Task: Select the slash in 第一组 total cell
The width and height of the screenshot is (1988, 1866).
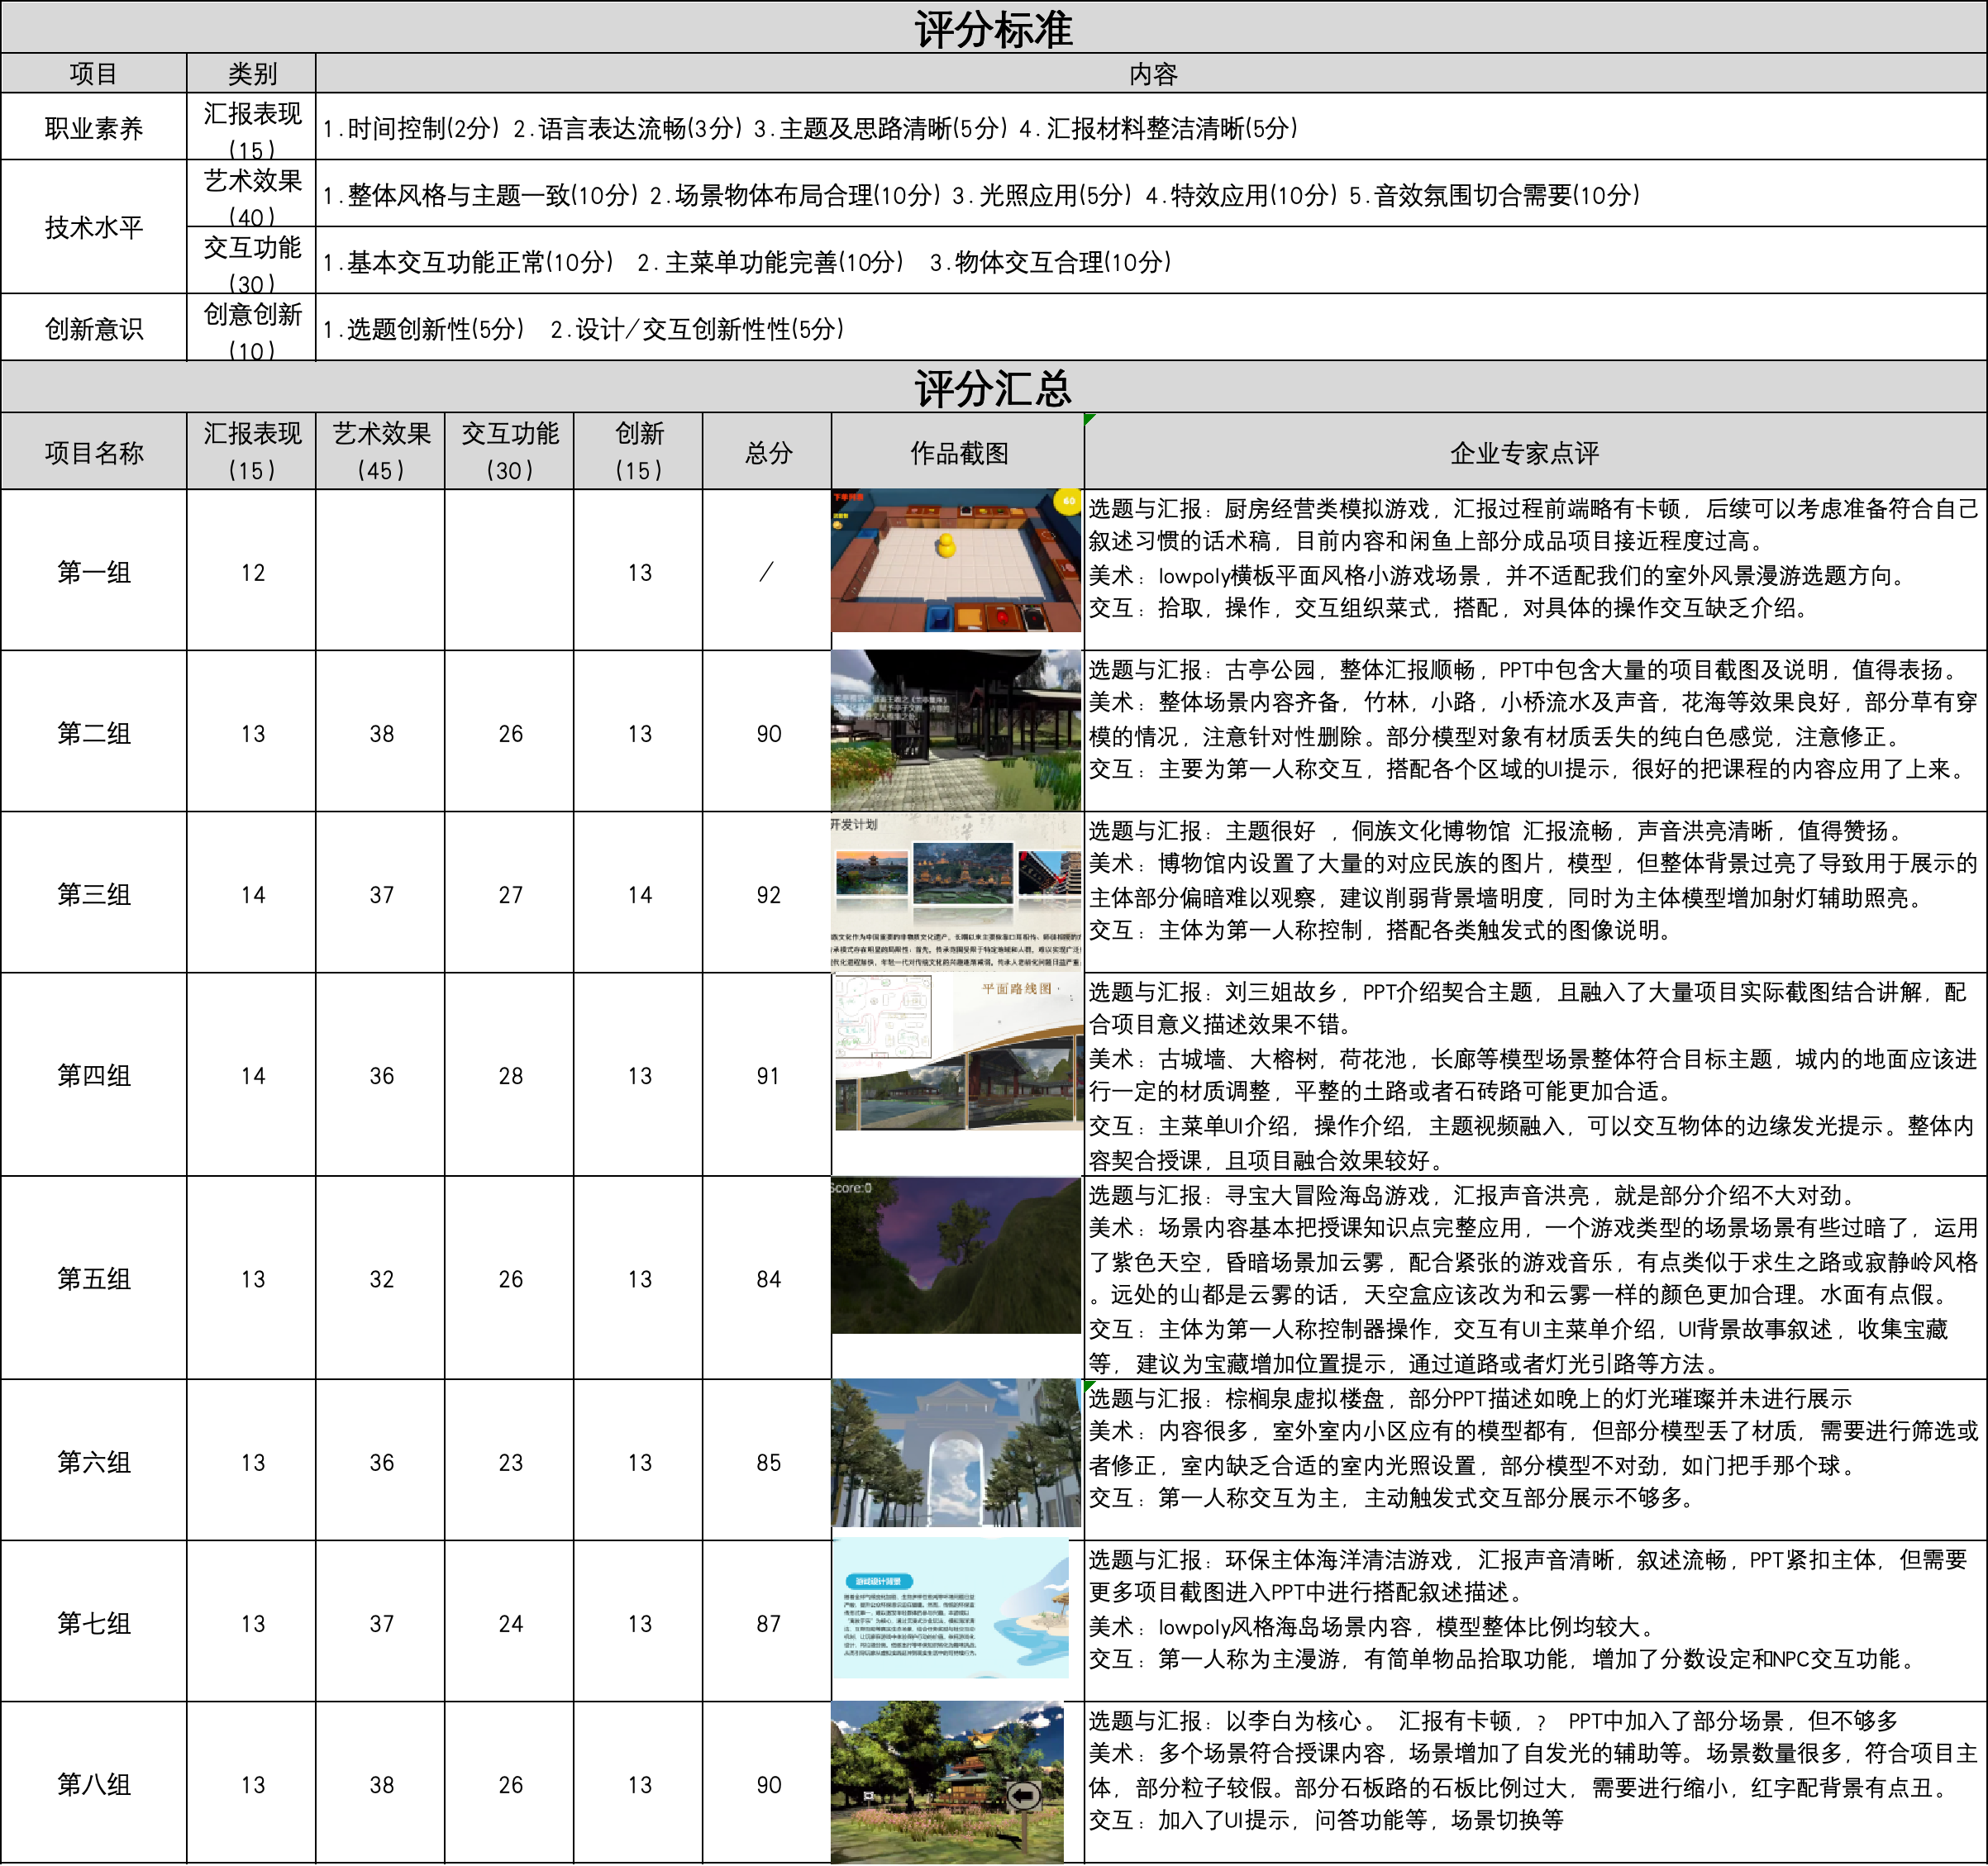Action: [767, 570]
